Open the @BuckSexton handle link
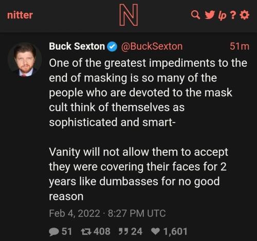This screenshot has width=257, height=241. 152,46
